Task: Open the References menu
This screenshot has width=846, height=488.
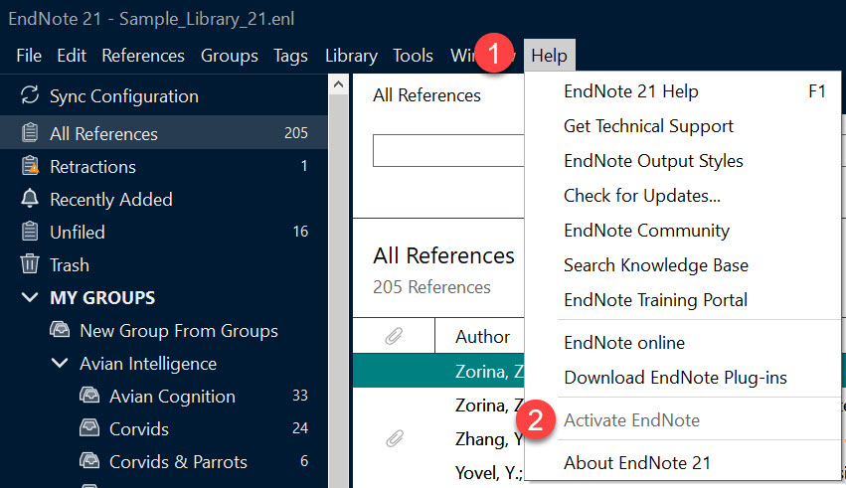Action: tap(143, 56)
